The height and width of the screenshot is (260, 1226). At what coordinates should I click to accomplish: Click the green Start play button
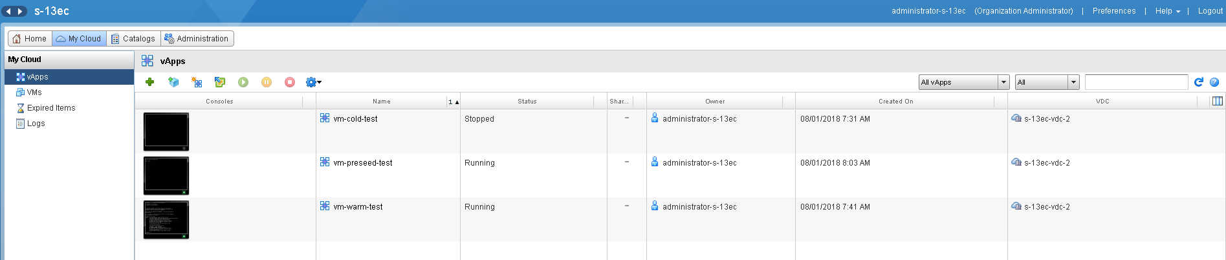tap(243, 82)
